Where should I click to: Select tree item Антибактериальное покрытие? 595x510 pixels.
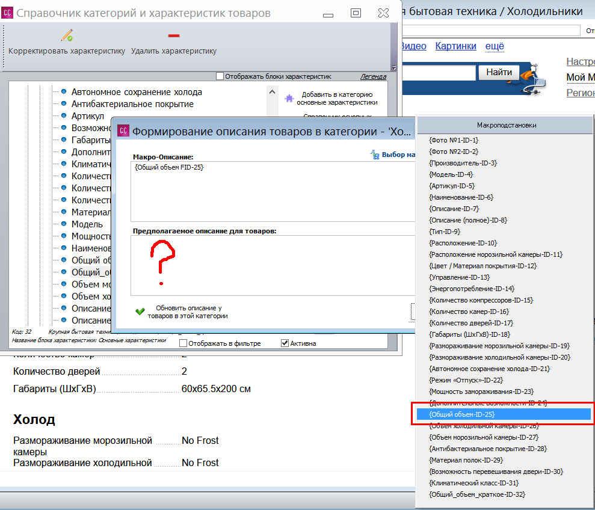[x=132, y=104]
